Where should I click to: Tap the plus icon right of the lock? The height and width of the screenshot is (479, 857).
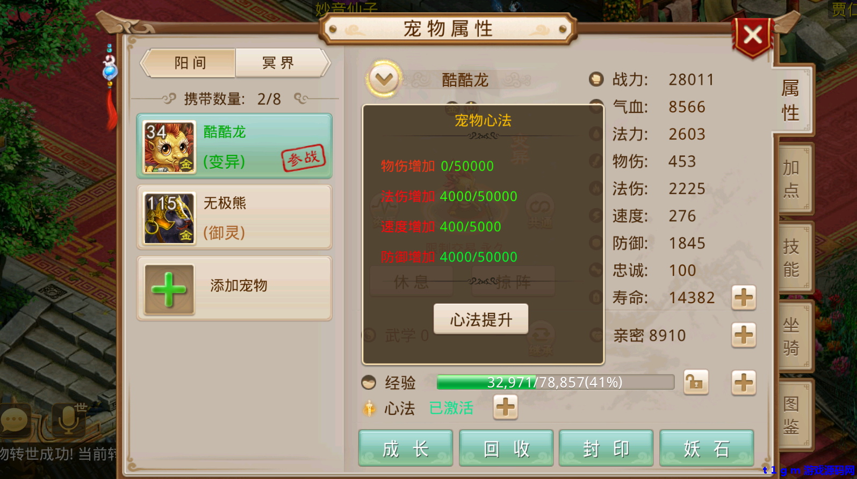point(744,383)
